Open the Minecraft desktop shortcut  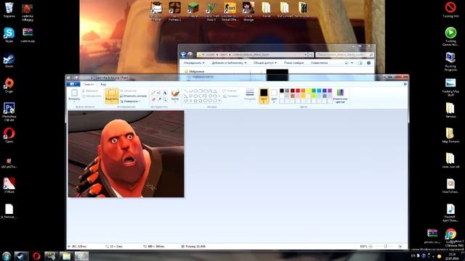pos(193,10)
